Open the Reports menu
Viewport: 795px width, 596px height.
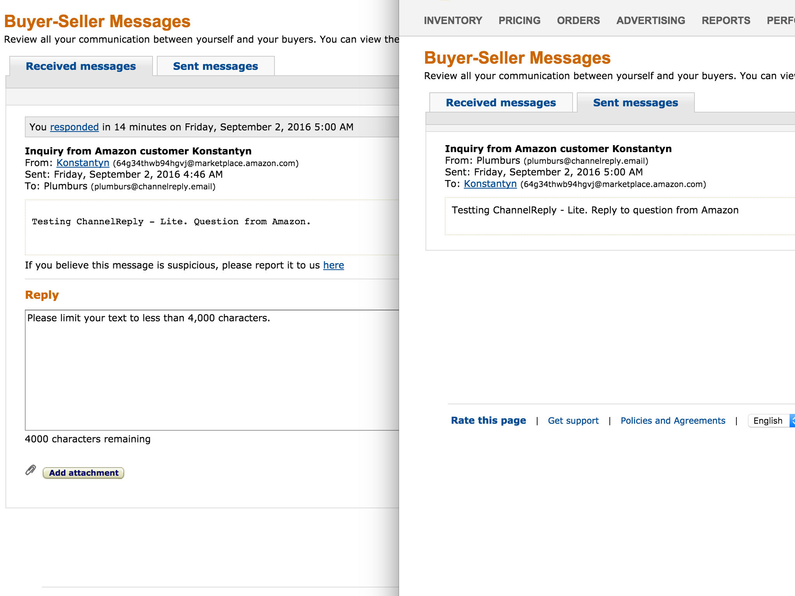[726, 21]
